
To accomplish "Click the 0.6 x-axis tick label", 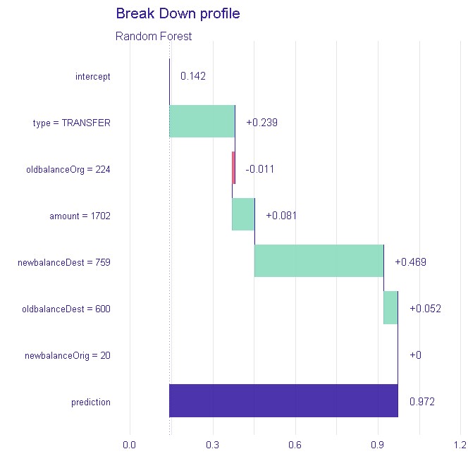I will click(x=295, y=445).
